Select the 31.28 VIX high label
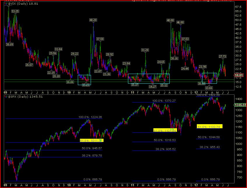This screenshot has width=247, height=188. (x=145, y=50)
